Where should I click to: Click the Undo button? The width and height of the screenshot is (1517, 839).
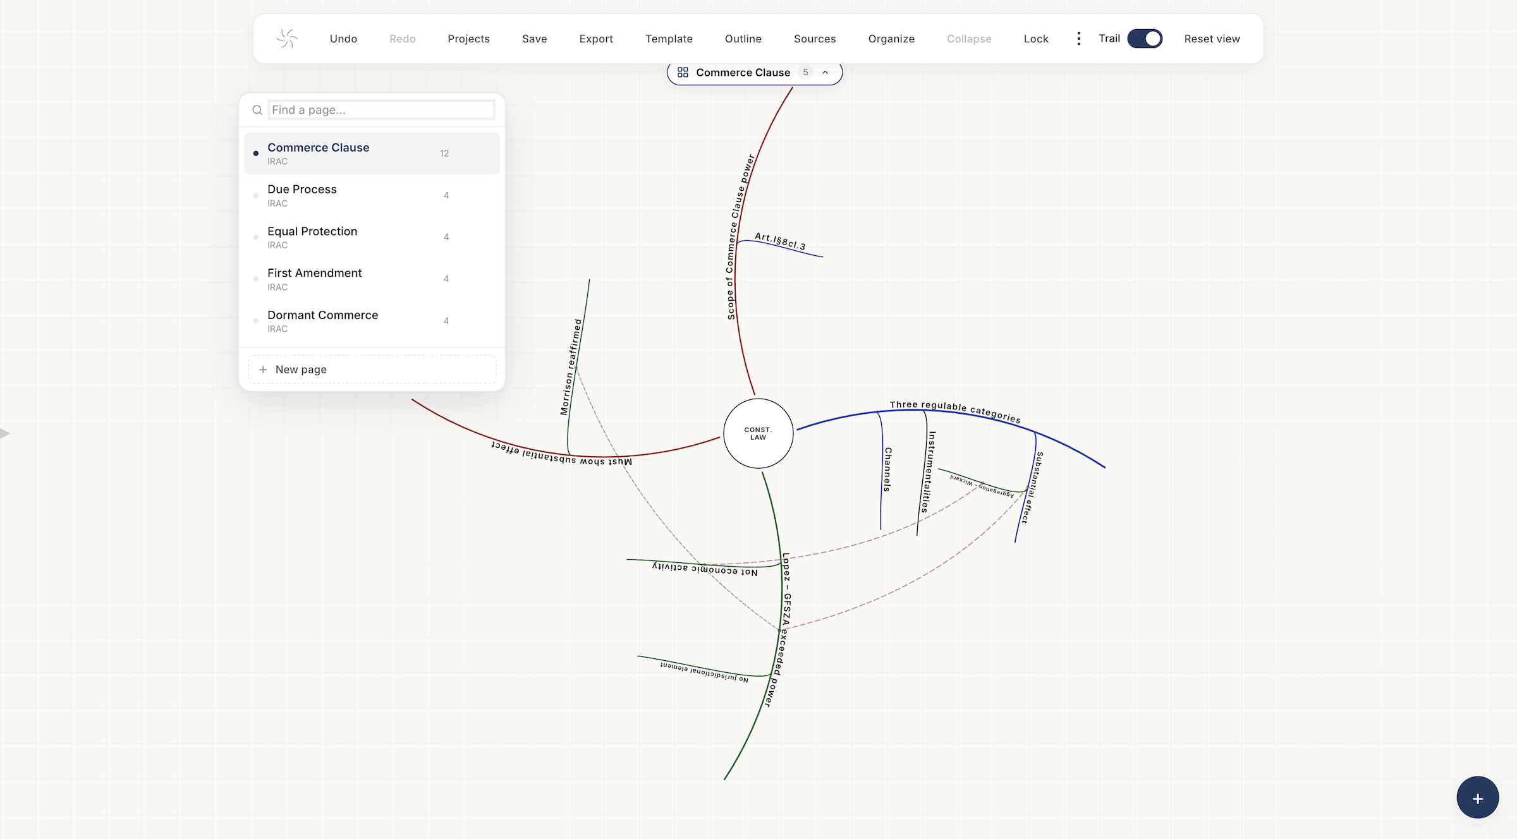(x=343, y=39)
